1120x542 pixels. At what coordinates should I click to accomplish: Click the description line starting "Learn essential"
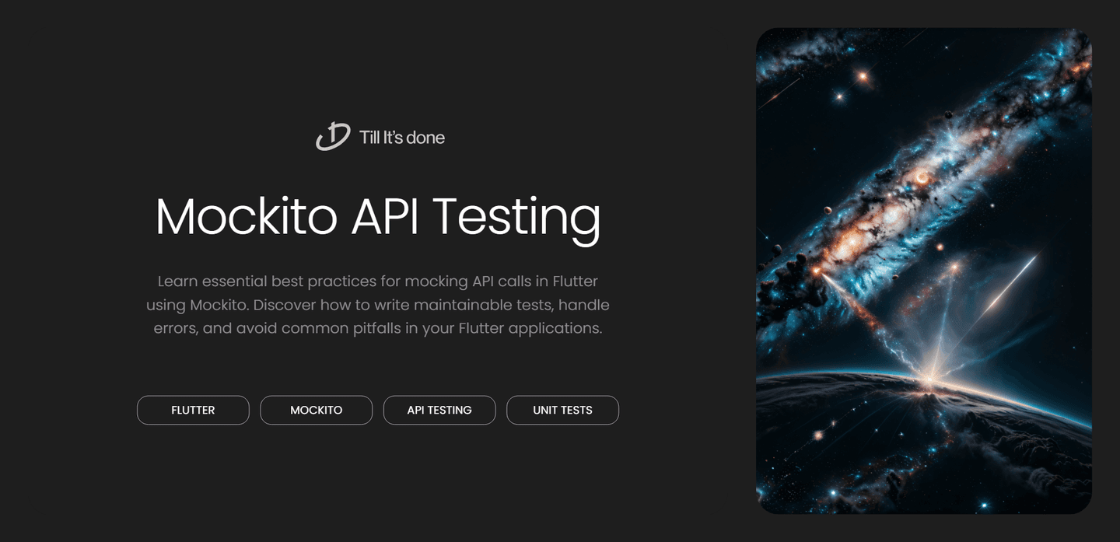pyautogui.click(x=377, y=281)
